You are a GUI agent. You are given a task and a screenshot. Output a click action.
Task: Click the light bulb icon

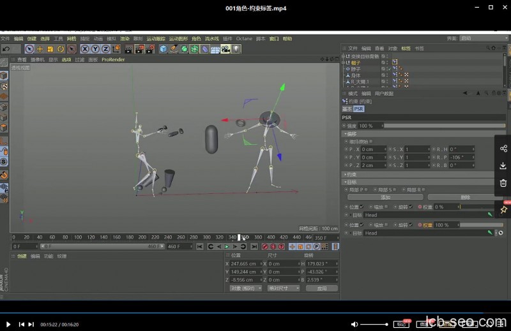click(236, 49)
